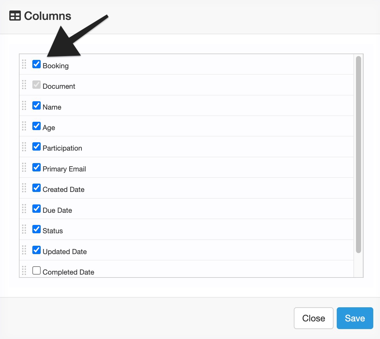The image size is (380, 339).
Task: Click the Booking label text
Action: 55,66
